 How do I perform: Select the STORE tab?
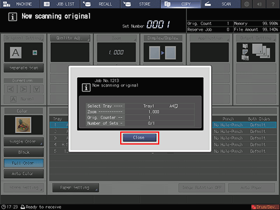click(140, 4)
